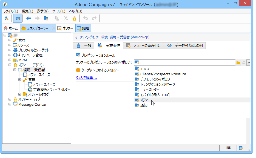The height and width of the screenshot is (158, 256).
Task: Expand the リソース node
Action: [x=10, y=45]
